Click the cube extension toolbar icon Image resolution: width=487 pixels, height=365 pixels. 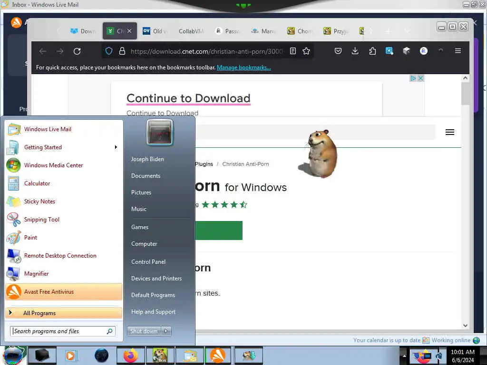406,51
